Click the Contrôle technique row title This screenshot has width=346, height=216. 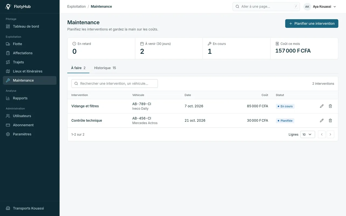tap(87, 120)
